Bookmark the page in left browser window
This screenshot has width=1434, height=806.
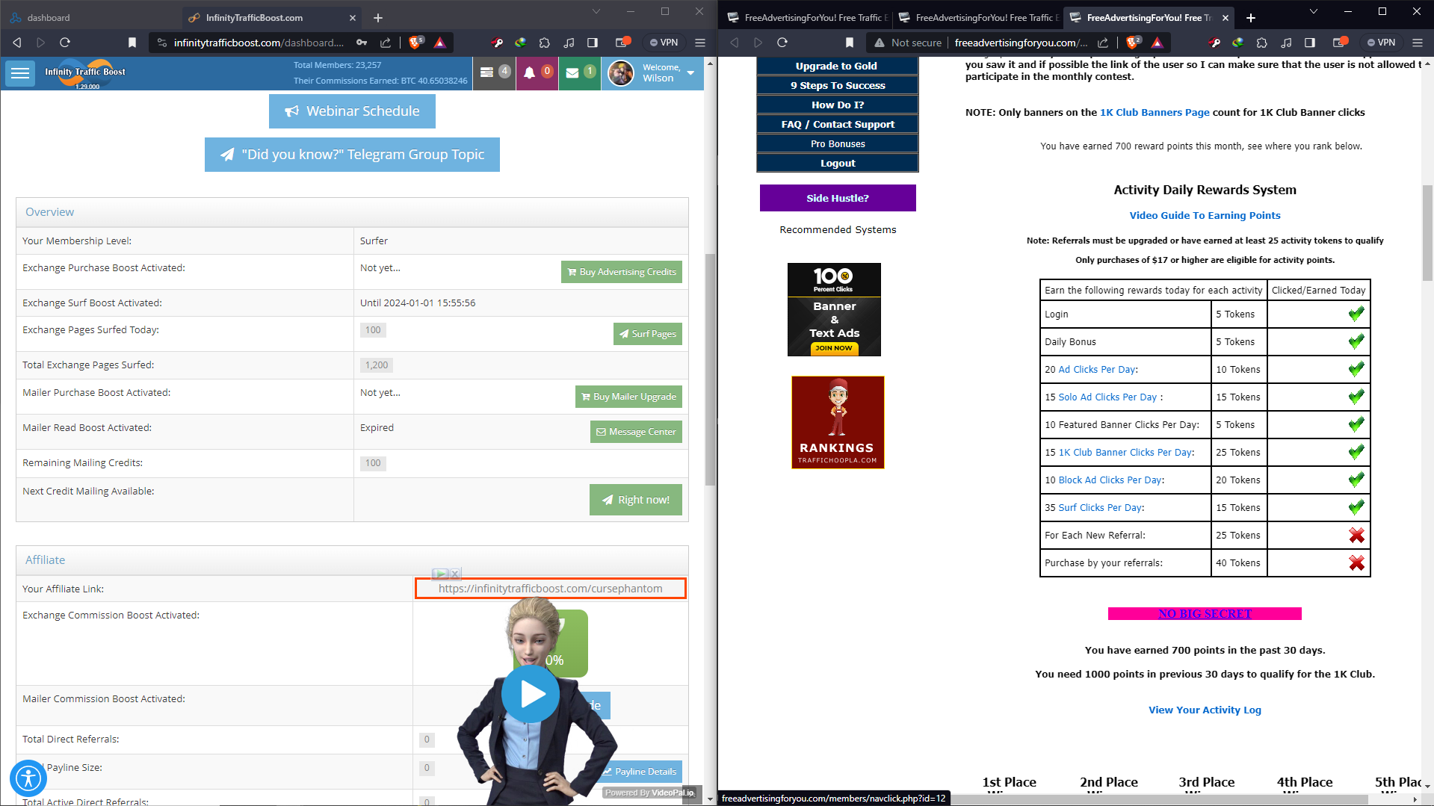point(132,43)
